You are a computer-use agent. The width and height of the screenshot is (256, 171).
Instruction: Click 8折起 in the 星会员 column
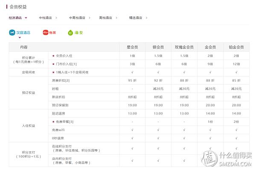point(132,97)
